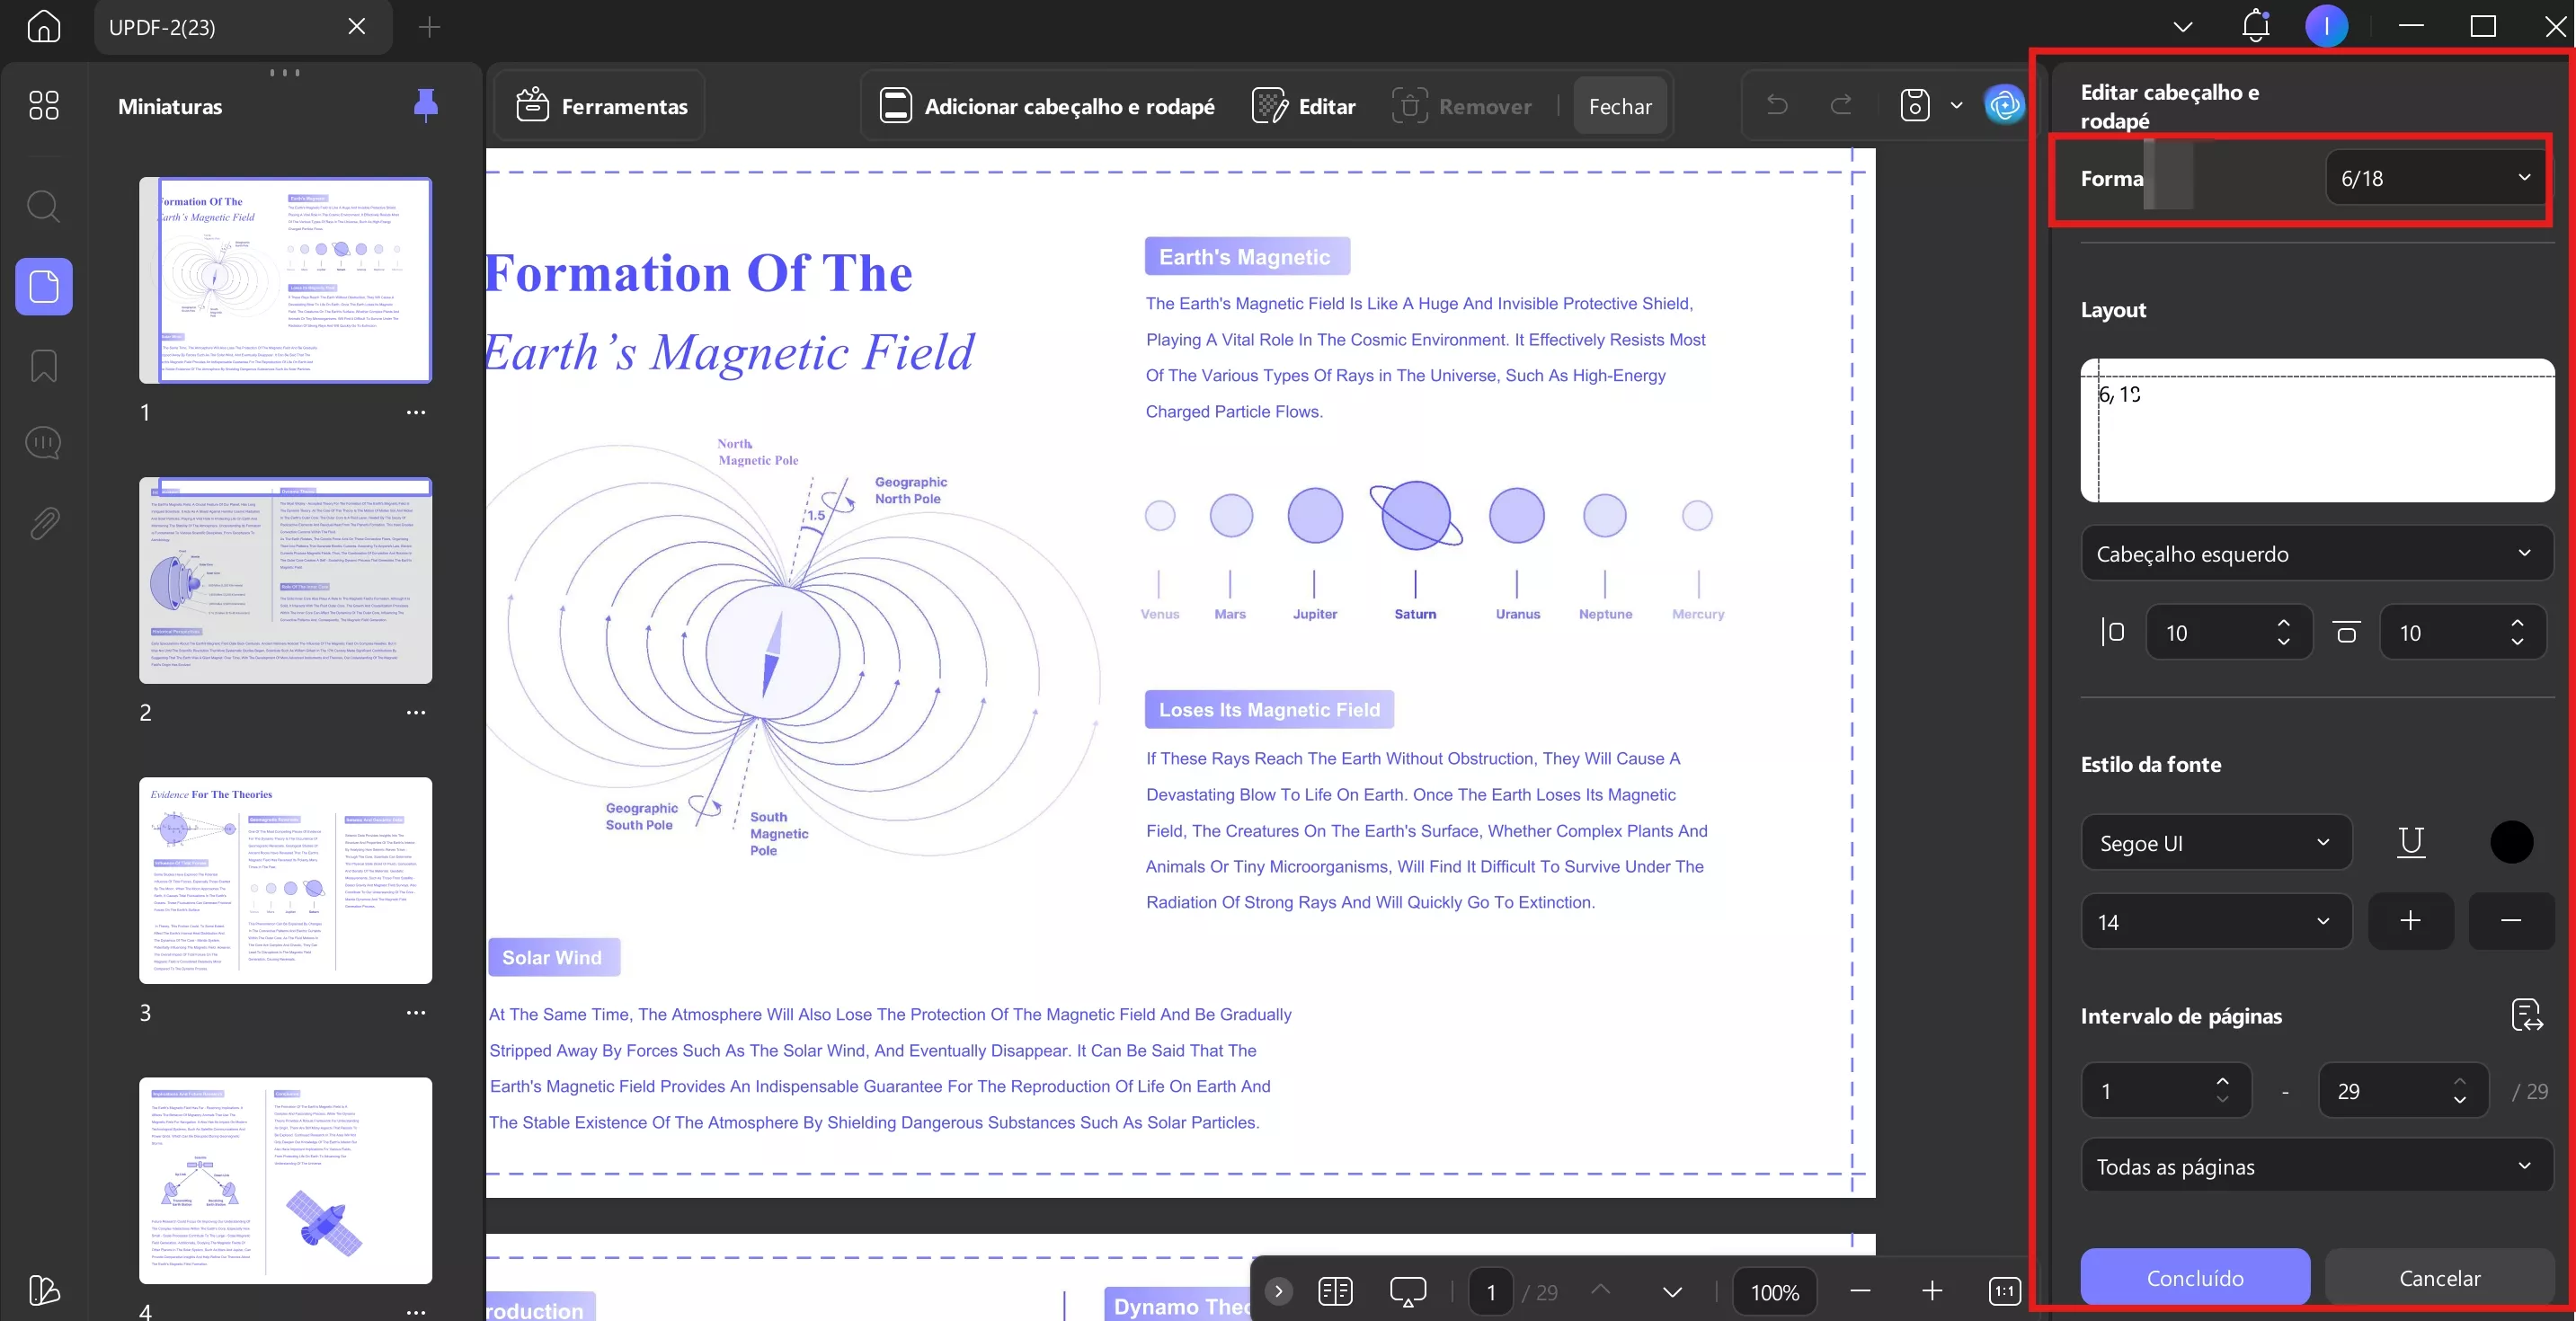
Task: Click the Remover toolbar option
Action: pos(1462,106)
